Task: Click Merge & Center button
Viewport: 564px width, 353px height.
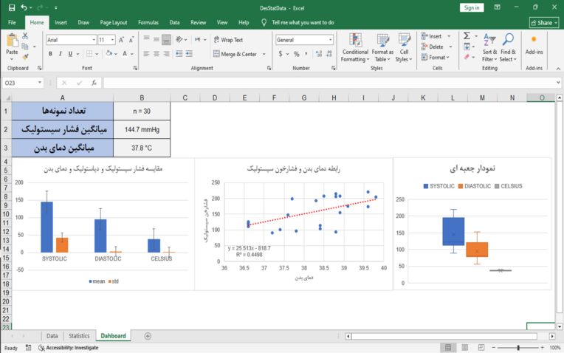Action: click(236, 54)
